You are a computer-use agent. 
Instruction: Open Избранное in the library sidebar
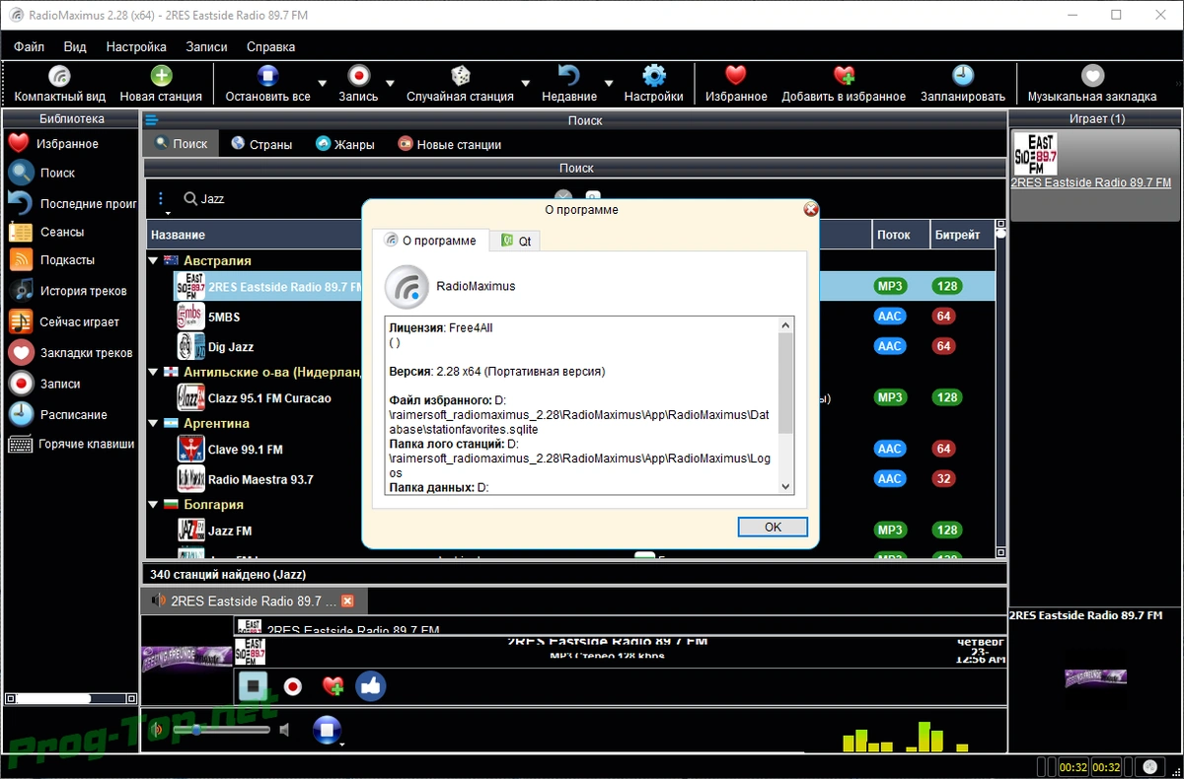[x=69, y=144]
